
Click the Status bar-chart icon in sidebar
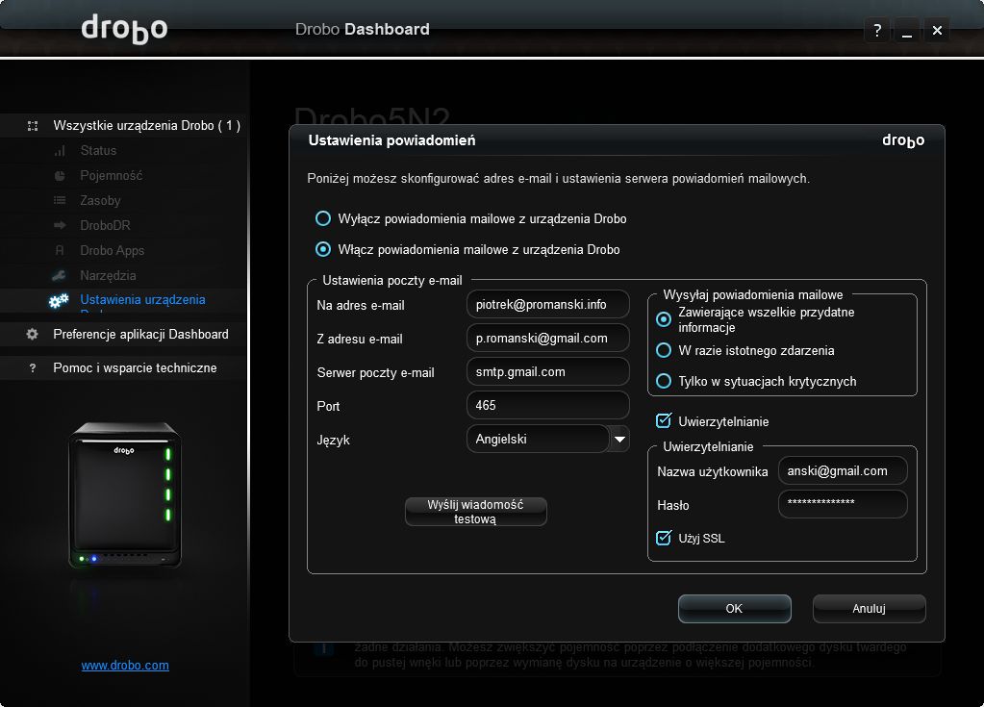coord(60,151)
